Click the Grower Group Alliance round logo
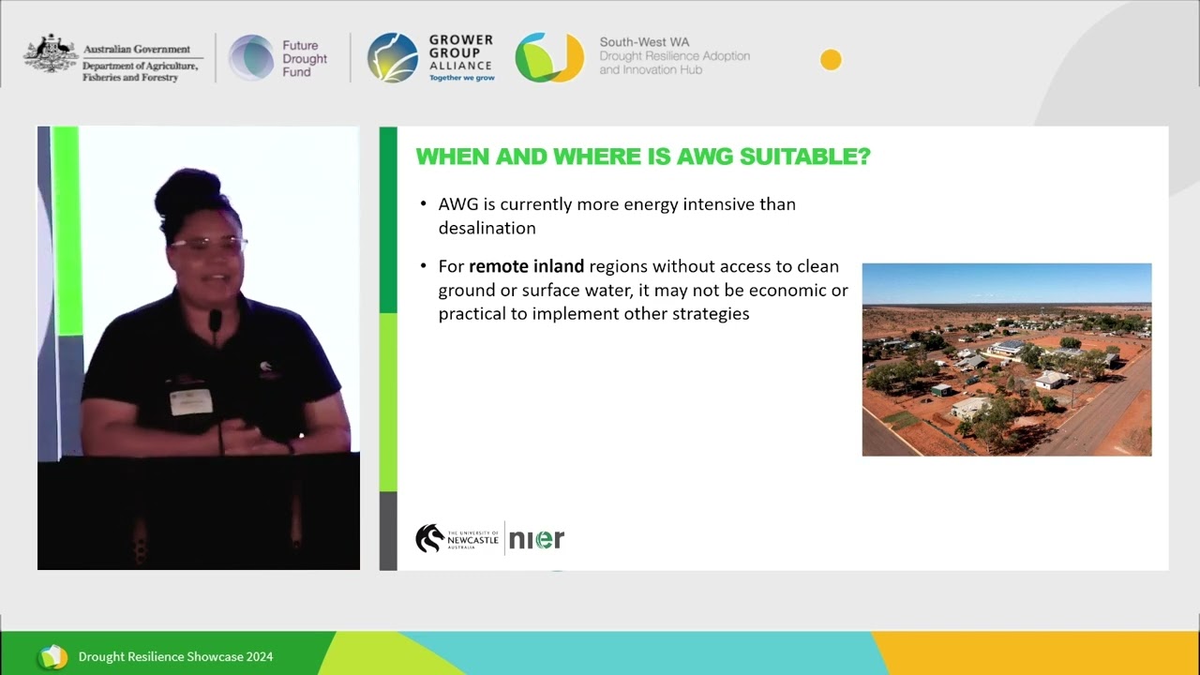Image resolution: width=1200 pixels, height=675 pixels. pyautogui.click(x=392, y=57)
